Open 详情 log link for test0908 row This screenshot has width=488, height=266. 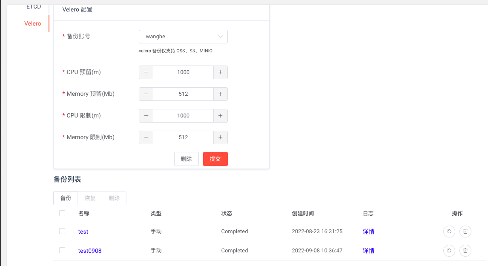coord(368,251)
